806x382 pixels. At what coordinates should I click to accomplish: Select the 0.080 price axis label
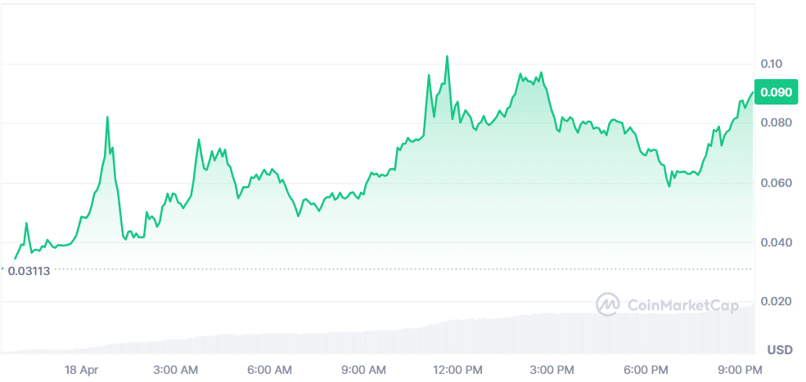[774, 123]
